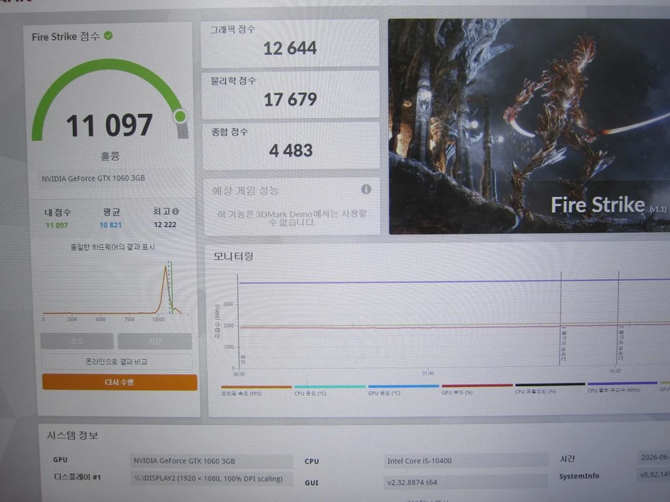Viewport: 670px width, 502px height.
Task: Click the GUI version v2.32.8874 s64 field
Action: 466,483
